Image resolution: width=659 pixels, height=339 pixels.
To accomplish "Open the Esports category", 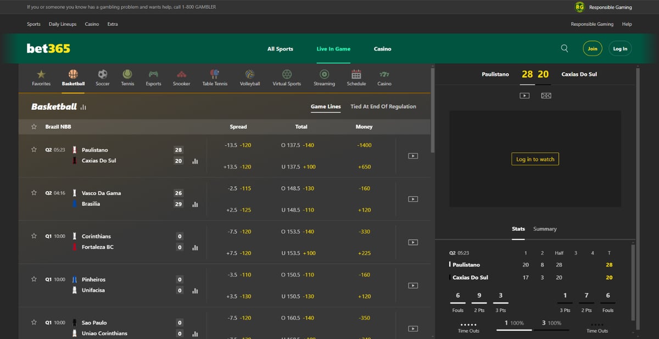I will tap(154, 78).
